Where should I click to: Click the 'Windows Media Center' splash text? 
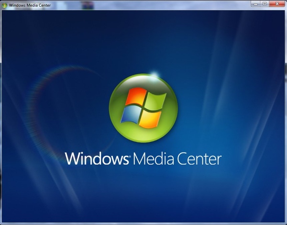143,158
